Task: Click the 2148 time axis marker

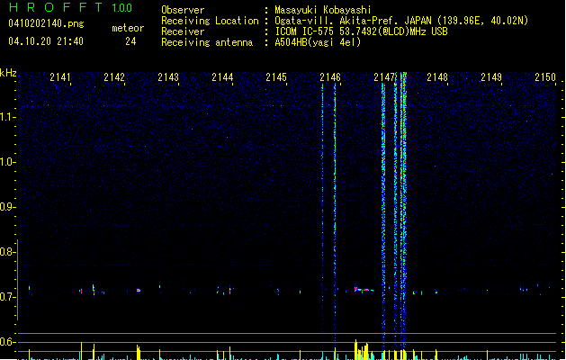Action: 437,77
